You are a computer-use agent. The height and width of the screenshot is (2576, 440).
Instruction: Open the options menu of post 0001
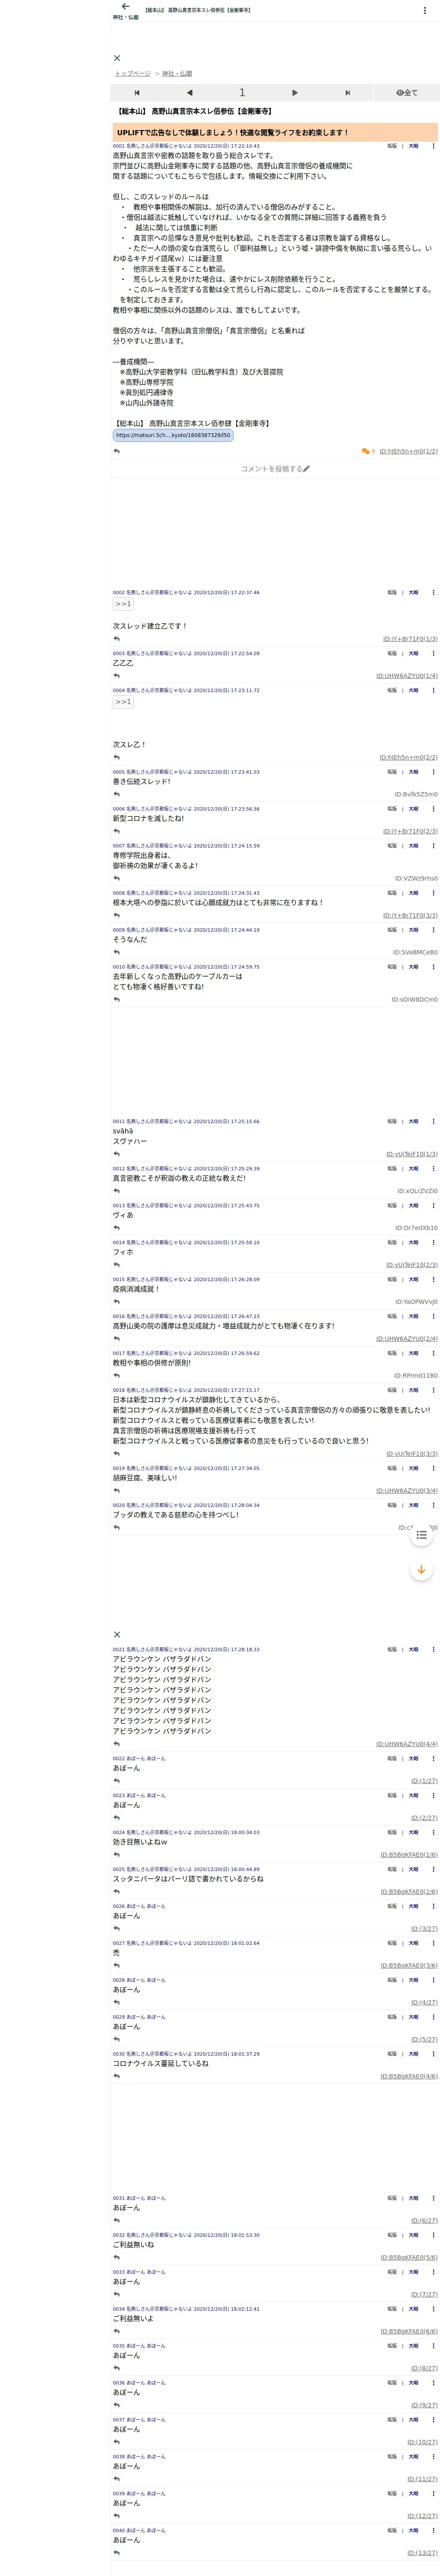point(433,146)
